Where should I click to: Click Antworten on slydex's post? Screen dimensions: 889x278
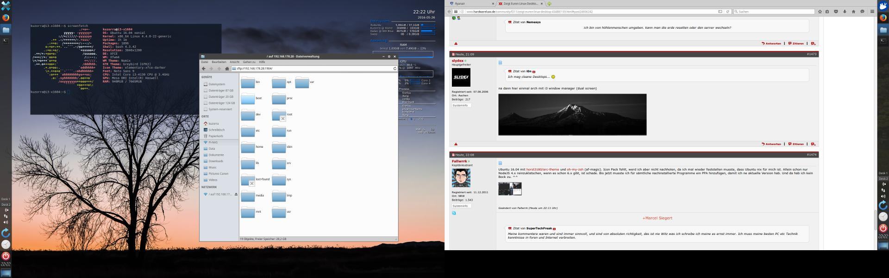(771, 144)
